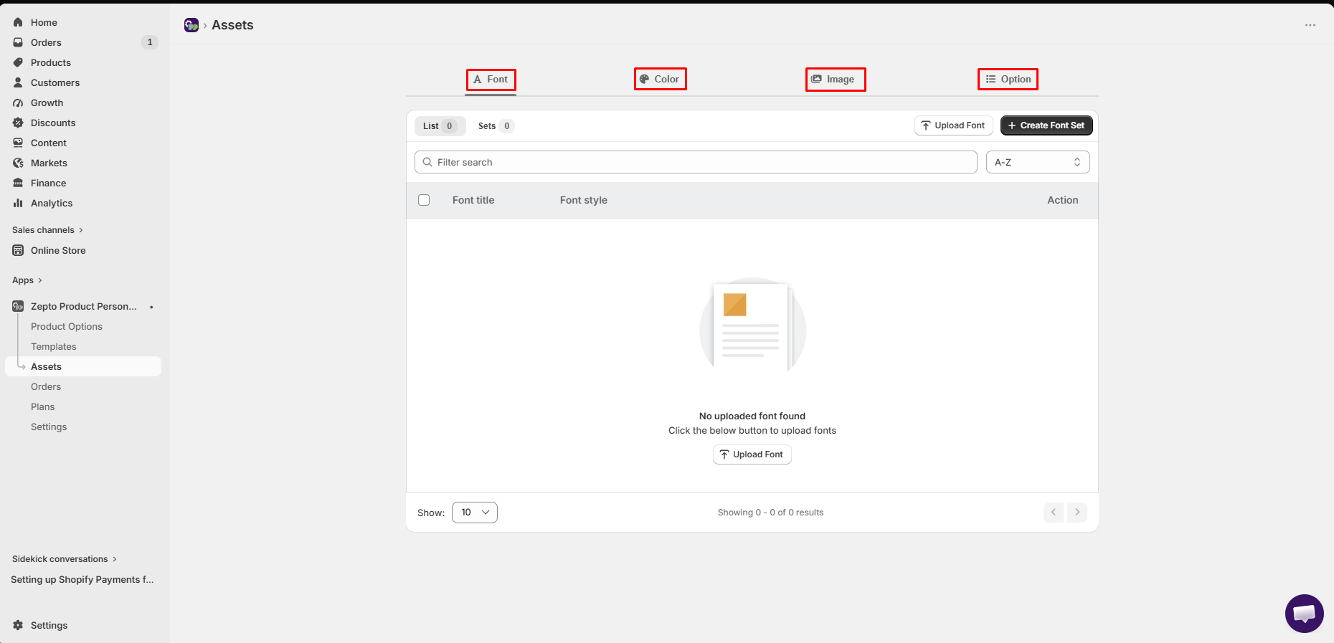The width and height of the screenshot is (1334, 643).
Task: Select the List sub-tab
Action: (440, 126)
